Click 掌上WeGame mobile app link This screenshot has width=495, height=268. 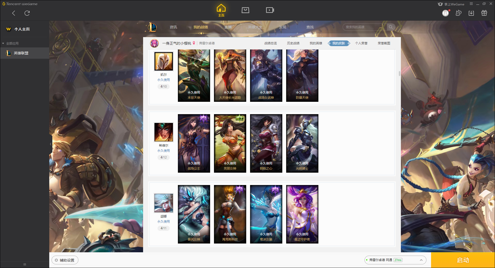pos(451,4)
